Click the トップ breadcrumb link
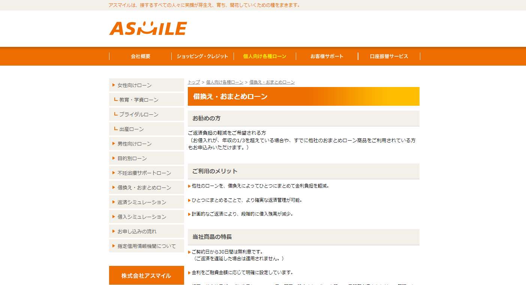The height and width of the screenshot is (285, 526). pyautogui.click(x=194, y=82)
